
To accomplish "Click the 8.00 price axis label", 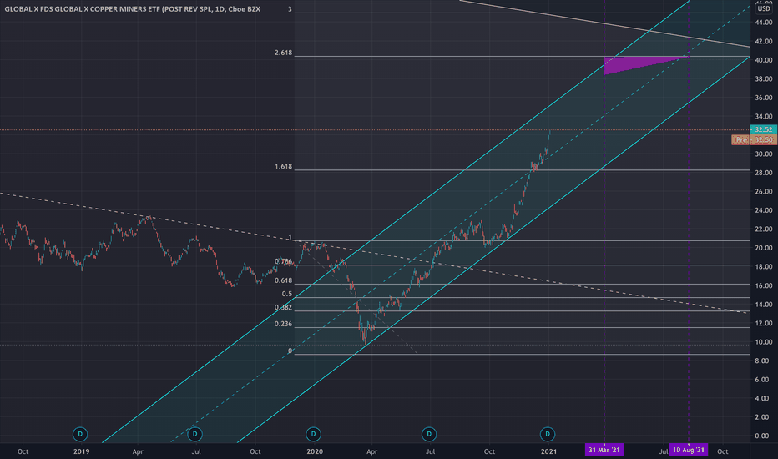I will (x=764, y=361).
